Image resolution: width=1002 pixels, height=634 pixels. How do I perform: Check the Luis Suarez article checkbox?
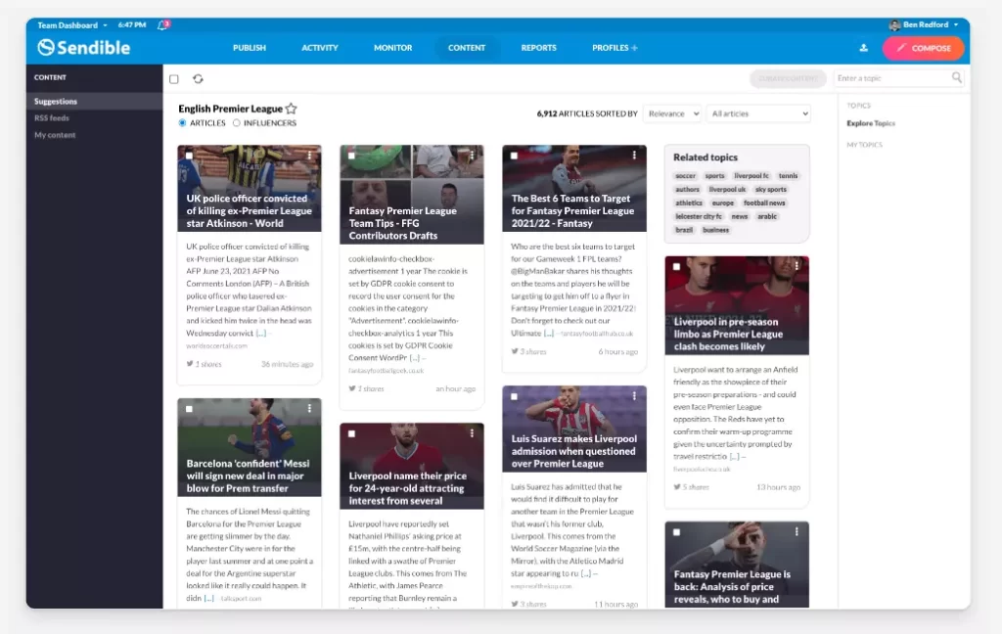[514, 396]
